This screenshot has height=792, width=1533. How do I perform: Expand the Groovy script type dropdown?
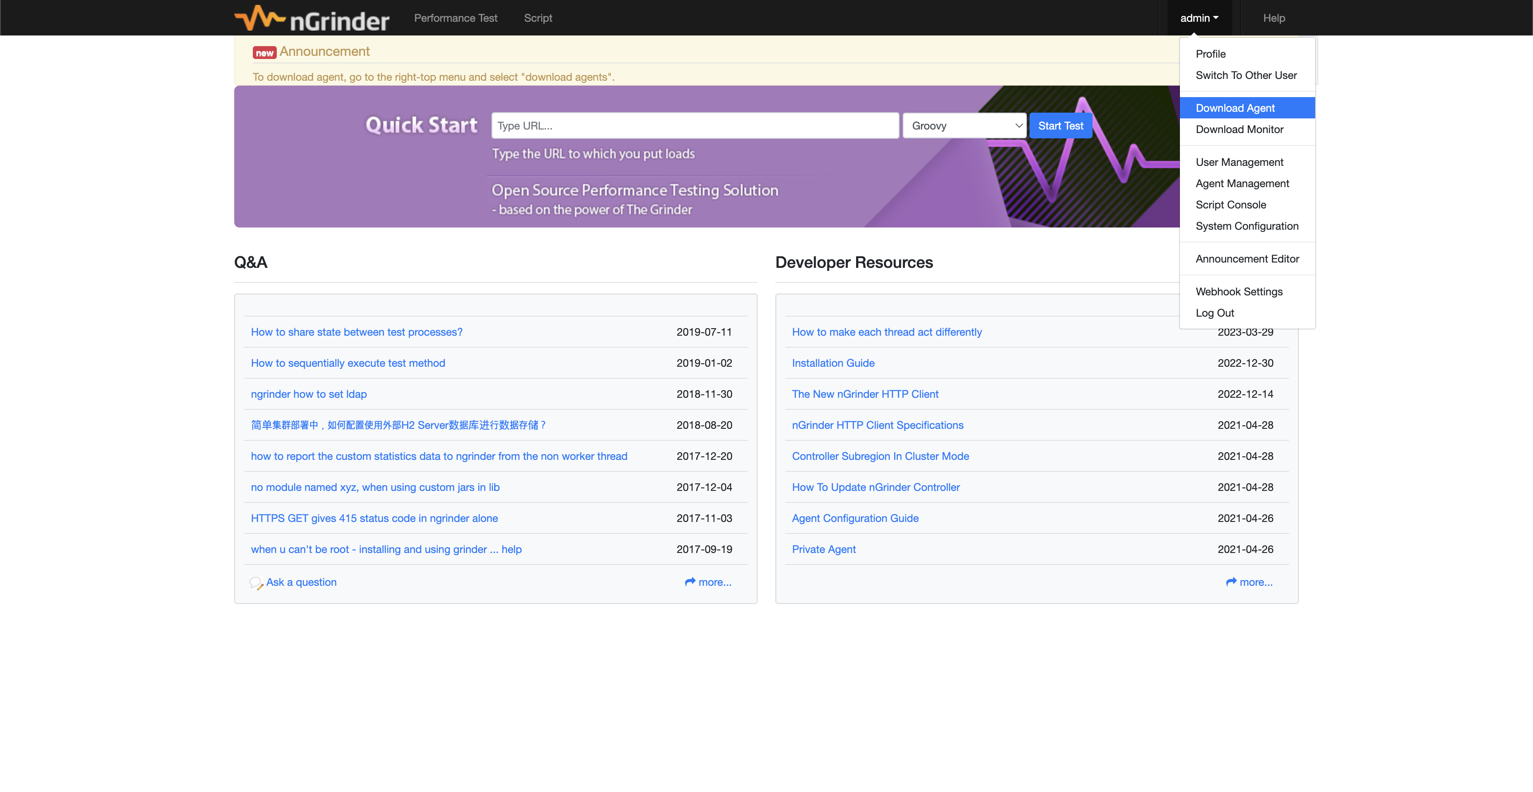964,125
